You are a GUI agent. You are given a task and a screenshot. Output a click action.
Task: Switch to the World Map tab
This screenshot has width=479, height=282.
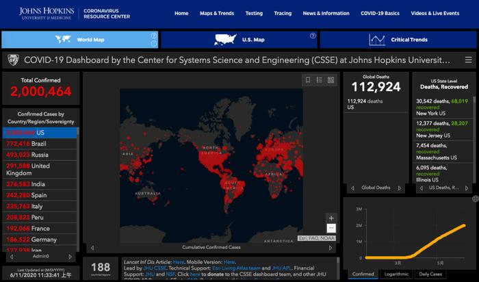(x=80, y=40)
